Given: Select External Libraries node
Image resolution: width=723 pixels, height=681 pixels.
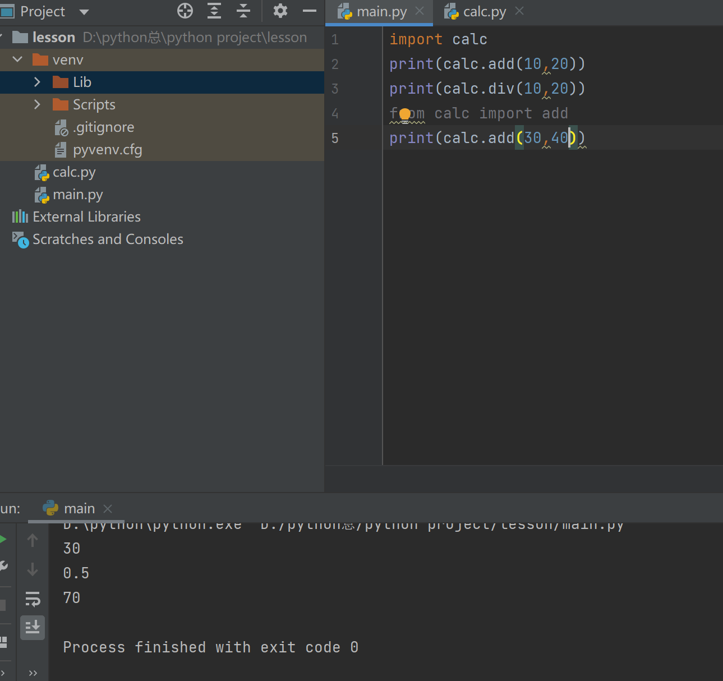Looking at the screenshot, I should [86, 217].
